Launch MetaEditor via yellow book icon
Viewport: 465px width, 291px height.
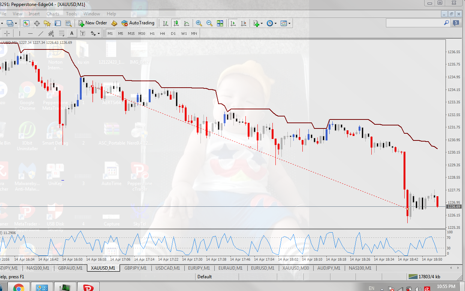(x=114, y=23)
